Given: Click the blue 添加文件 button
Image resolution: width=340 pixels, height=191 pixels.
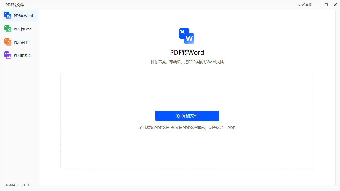Looking at the screenshot, I should click(187, 116).
